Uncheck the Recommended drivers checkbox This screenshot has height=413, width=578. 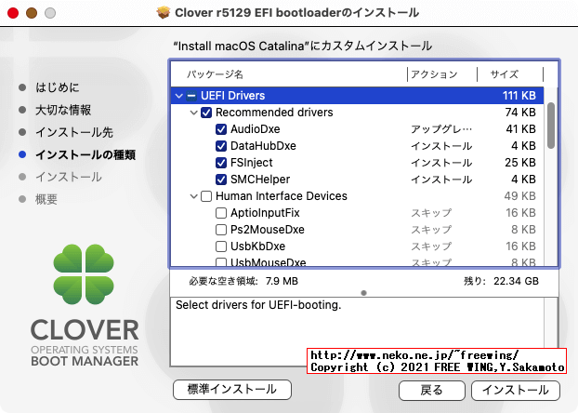206,113
